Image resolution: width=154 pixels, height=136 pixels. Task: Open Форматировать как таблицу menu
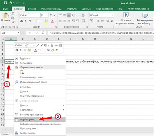tap(145, 19)
